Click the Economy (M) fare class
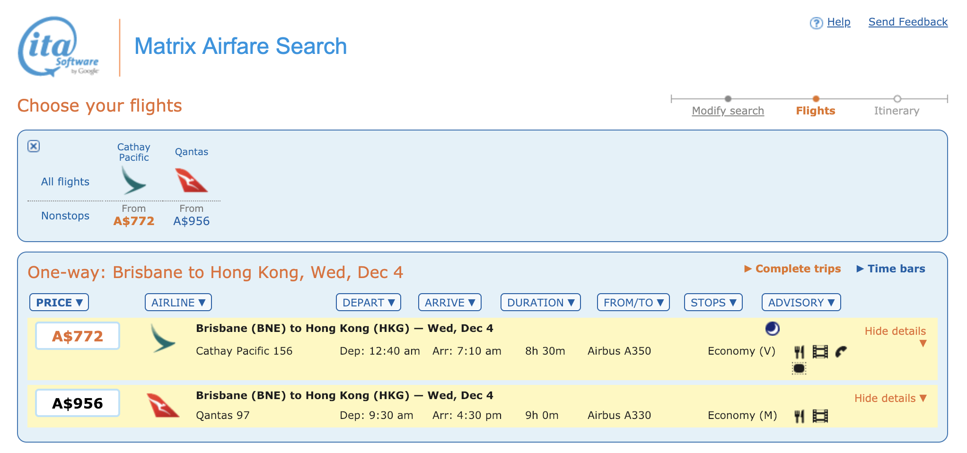The height and width of the screenshot is (453, 967). click(x=742, y=415)
